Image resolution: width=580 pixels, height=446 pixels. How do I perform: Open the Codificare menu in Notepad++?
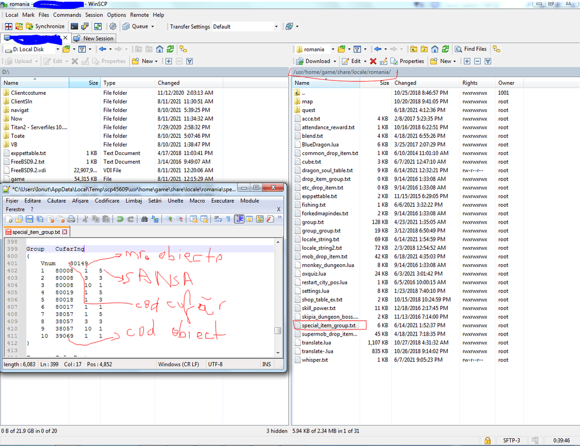(x=107, y=201)
